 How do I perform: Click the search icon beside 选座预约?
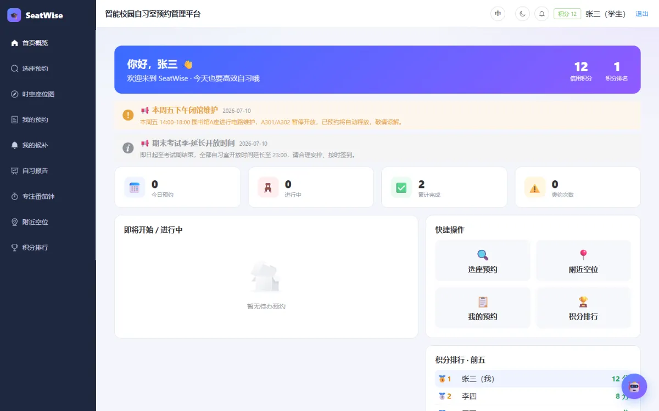click(x=15, y=68)
